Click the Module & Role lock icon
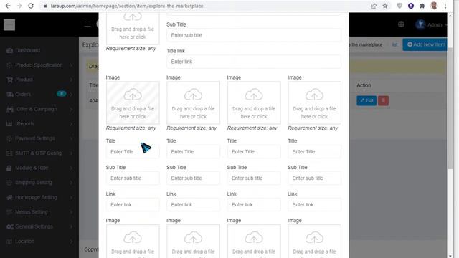Image resolution: width=459 pixels, height=258 pixels. [9, 168]
